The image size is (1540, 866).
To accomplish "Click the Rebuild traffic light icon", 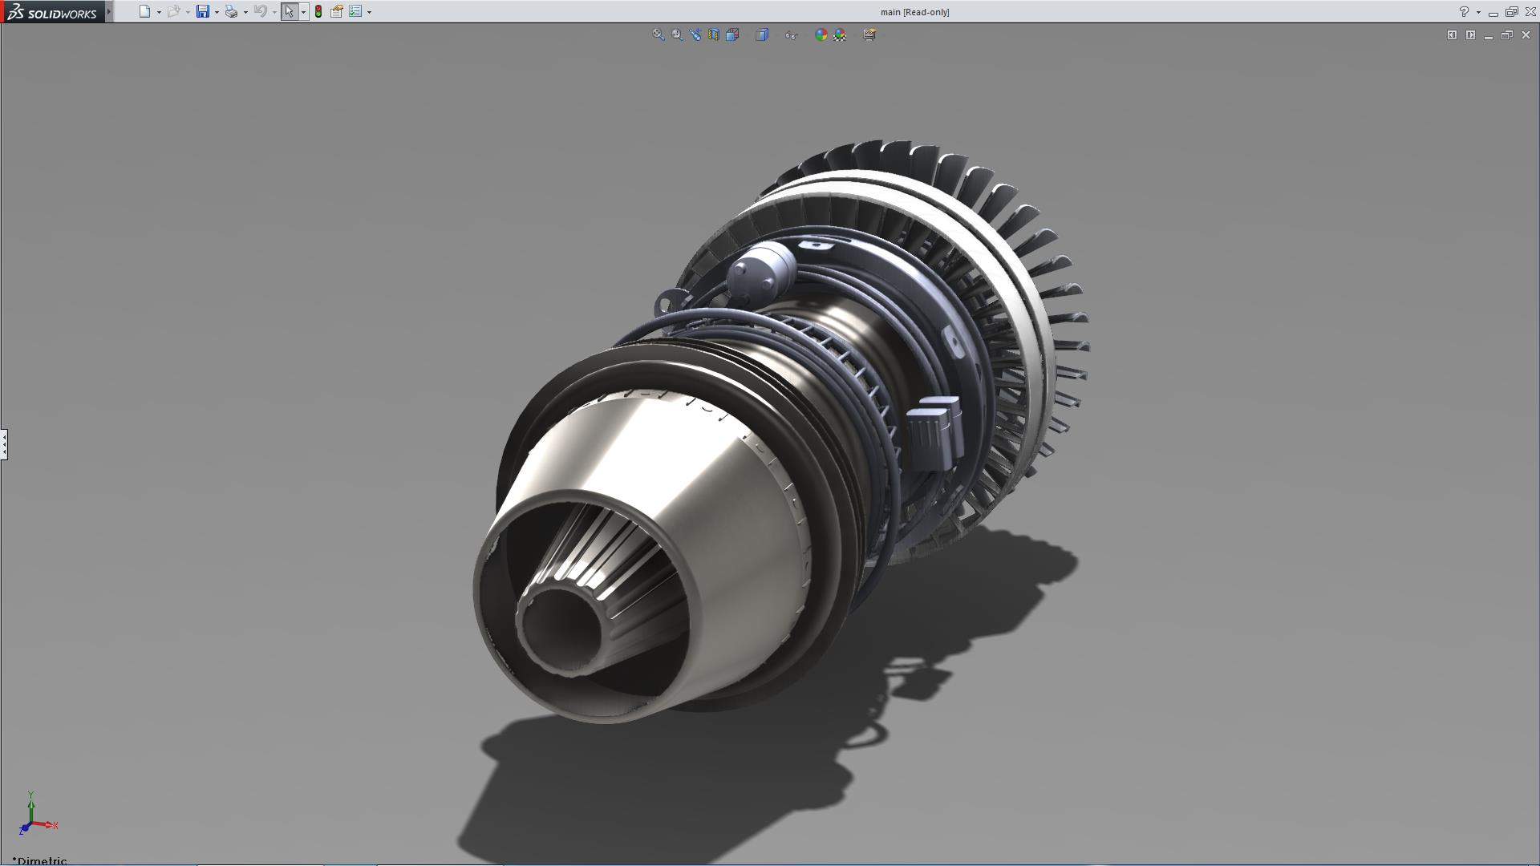I will pos(318,11).
